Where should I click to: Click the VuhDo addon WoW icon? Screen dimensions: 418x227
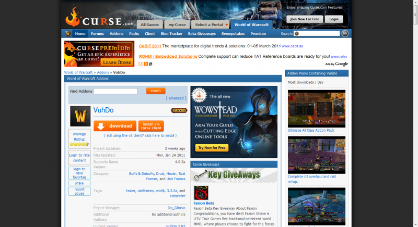click(x=80, y=116)
